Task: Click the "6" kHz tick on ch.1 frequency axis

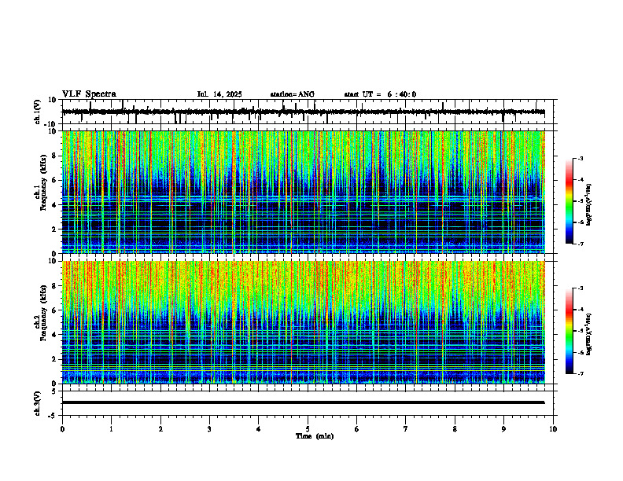Action: (55, 180)
